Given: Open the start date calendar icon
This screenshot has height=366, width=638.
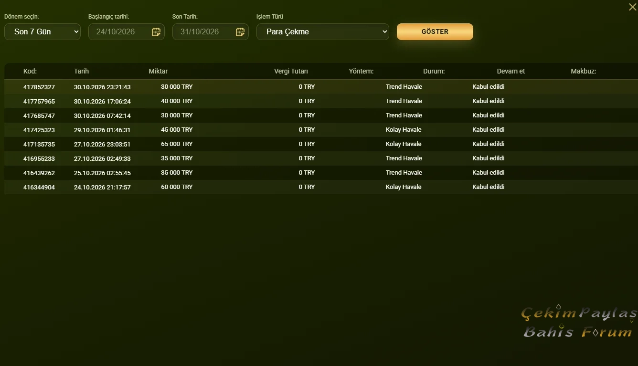Looking at the screenshot, I should 156,32.
